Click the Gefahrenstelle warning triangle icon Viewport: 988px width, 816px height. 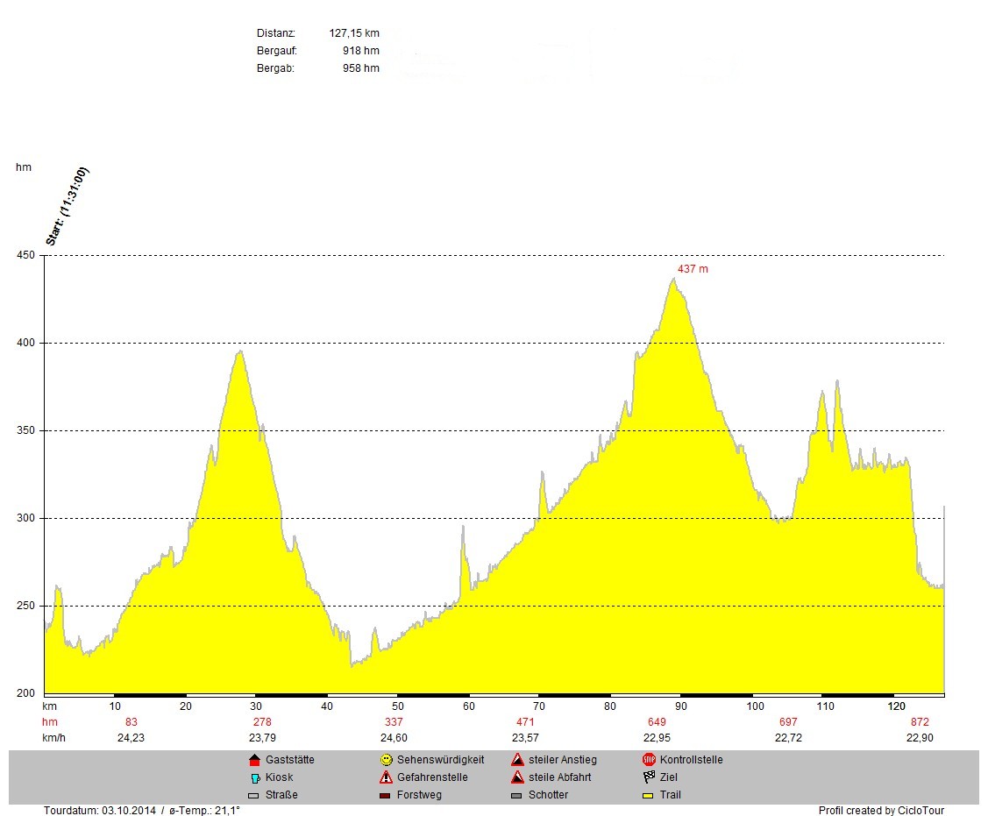coord(386,777)
